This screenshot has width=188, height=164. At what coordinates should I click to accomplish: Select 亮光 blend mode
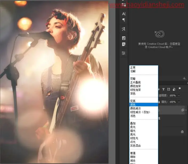coord(144,134)
